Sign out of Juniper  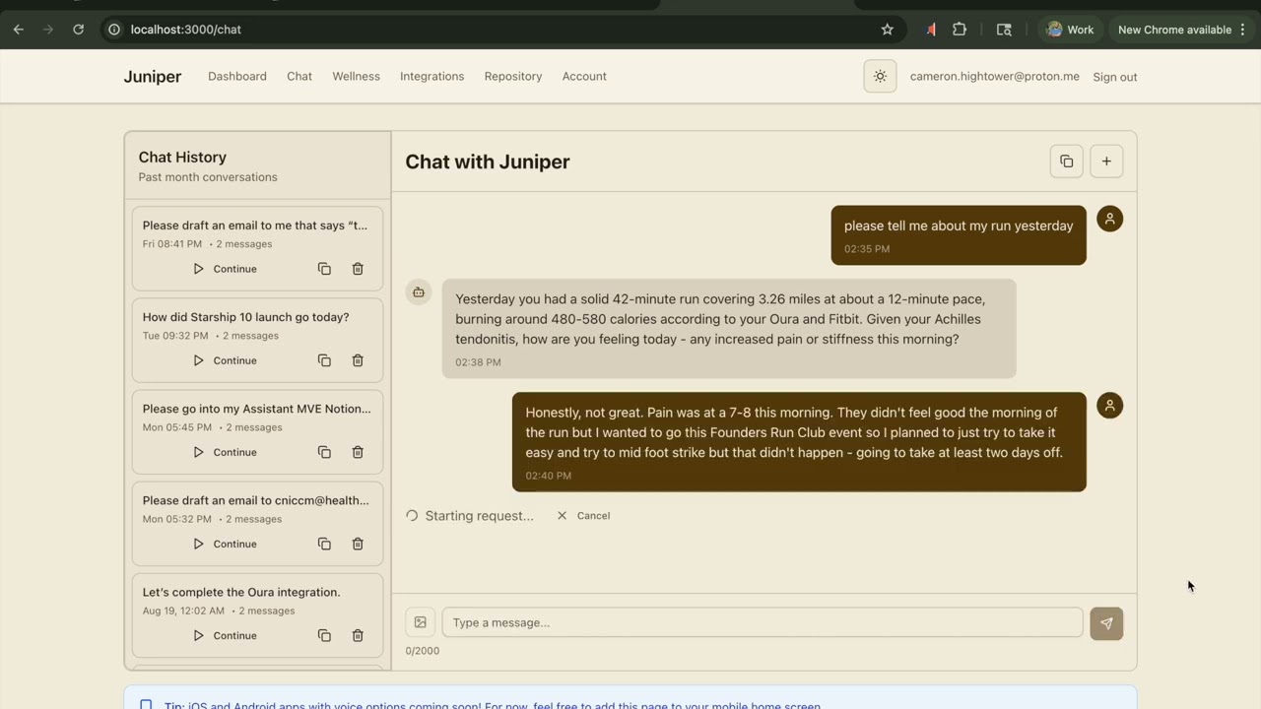click(1114, 77)
